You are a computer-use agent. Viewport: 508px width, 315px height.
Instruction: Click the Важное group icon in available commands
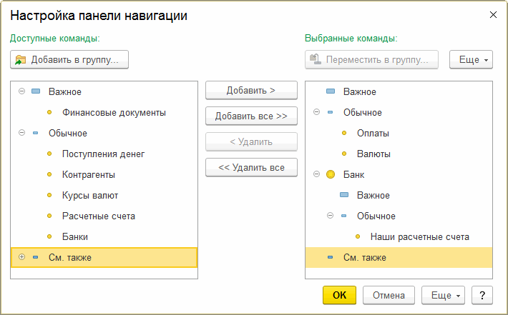pos(36,91)
